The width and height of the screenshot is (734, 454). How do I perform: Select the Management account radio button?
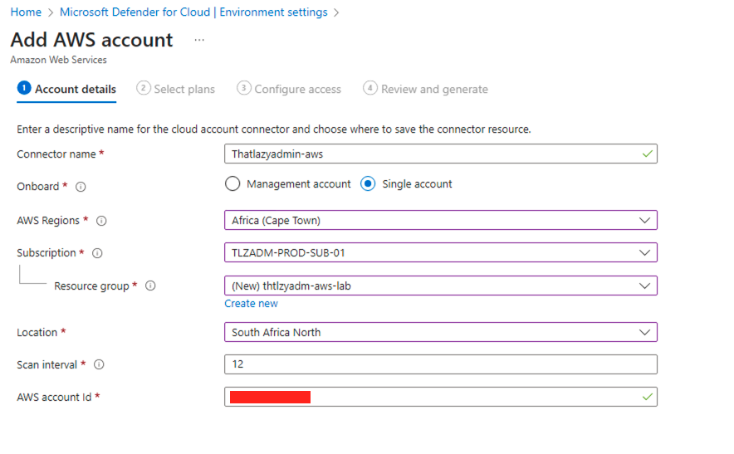coord(233,184)
